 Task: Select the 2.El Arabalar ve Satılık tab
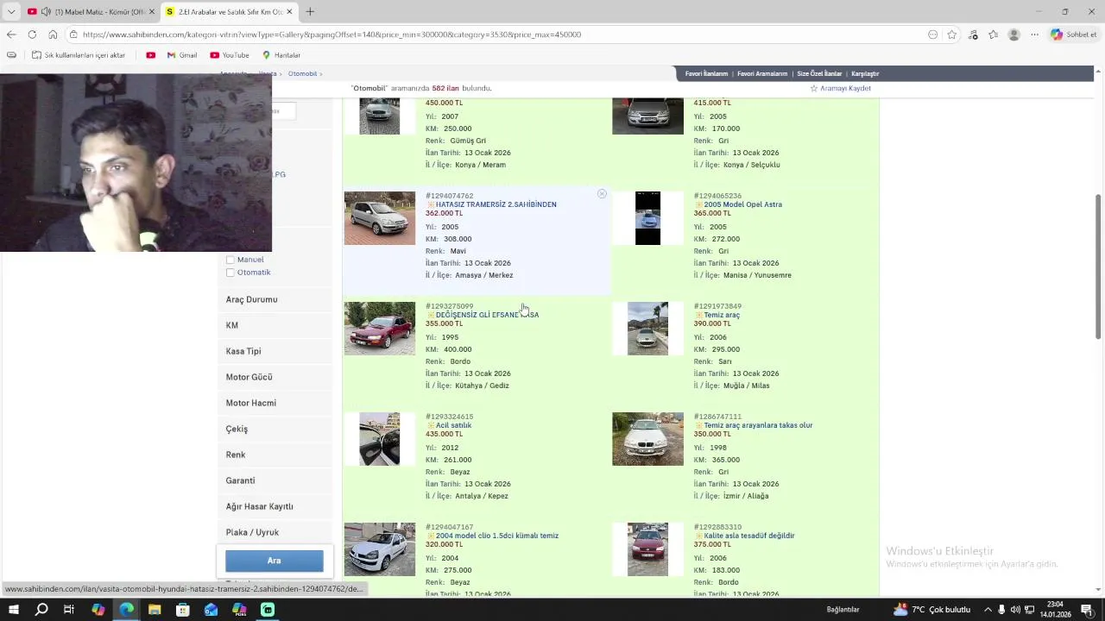(x=230, y=11)
